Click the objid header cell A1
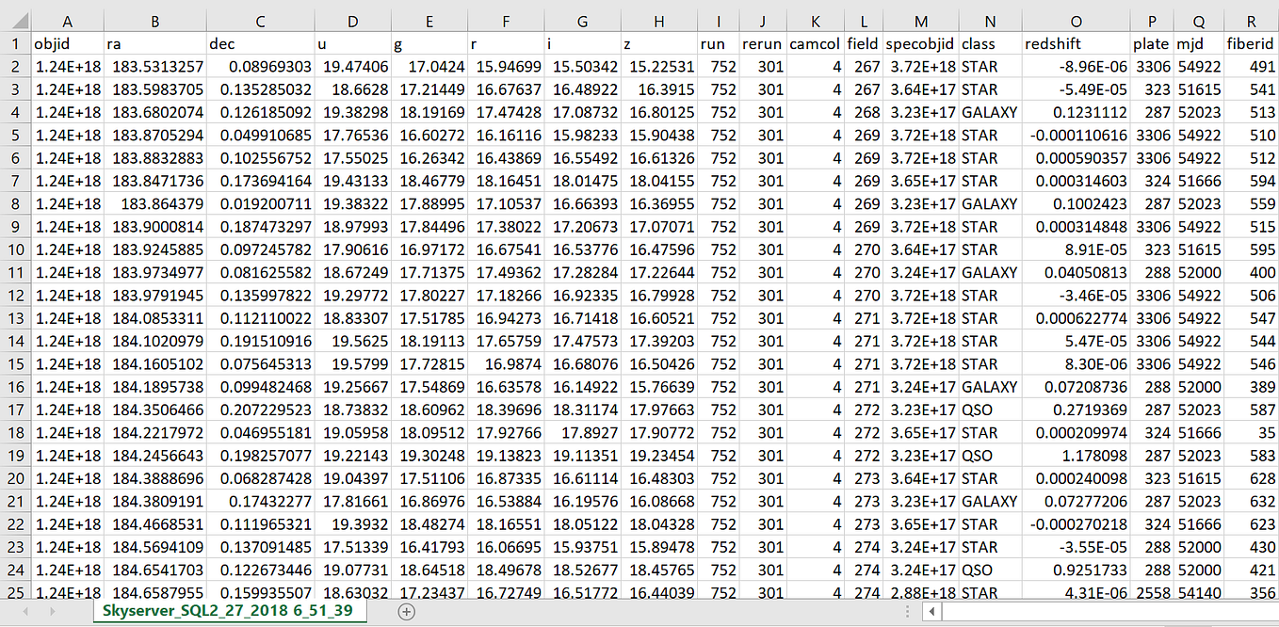Viewport: 1279px width, 627px height. tap(67, 43)
